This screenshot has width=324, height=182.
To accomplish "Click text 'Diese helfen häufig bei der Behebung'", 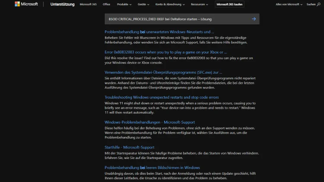I will [131, 128].
